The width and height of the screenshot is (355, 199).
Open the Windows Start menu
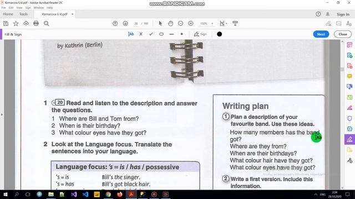pos(5,194)
